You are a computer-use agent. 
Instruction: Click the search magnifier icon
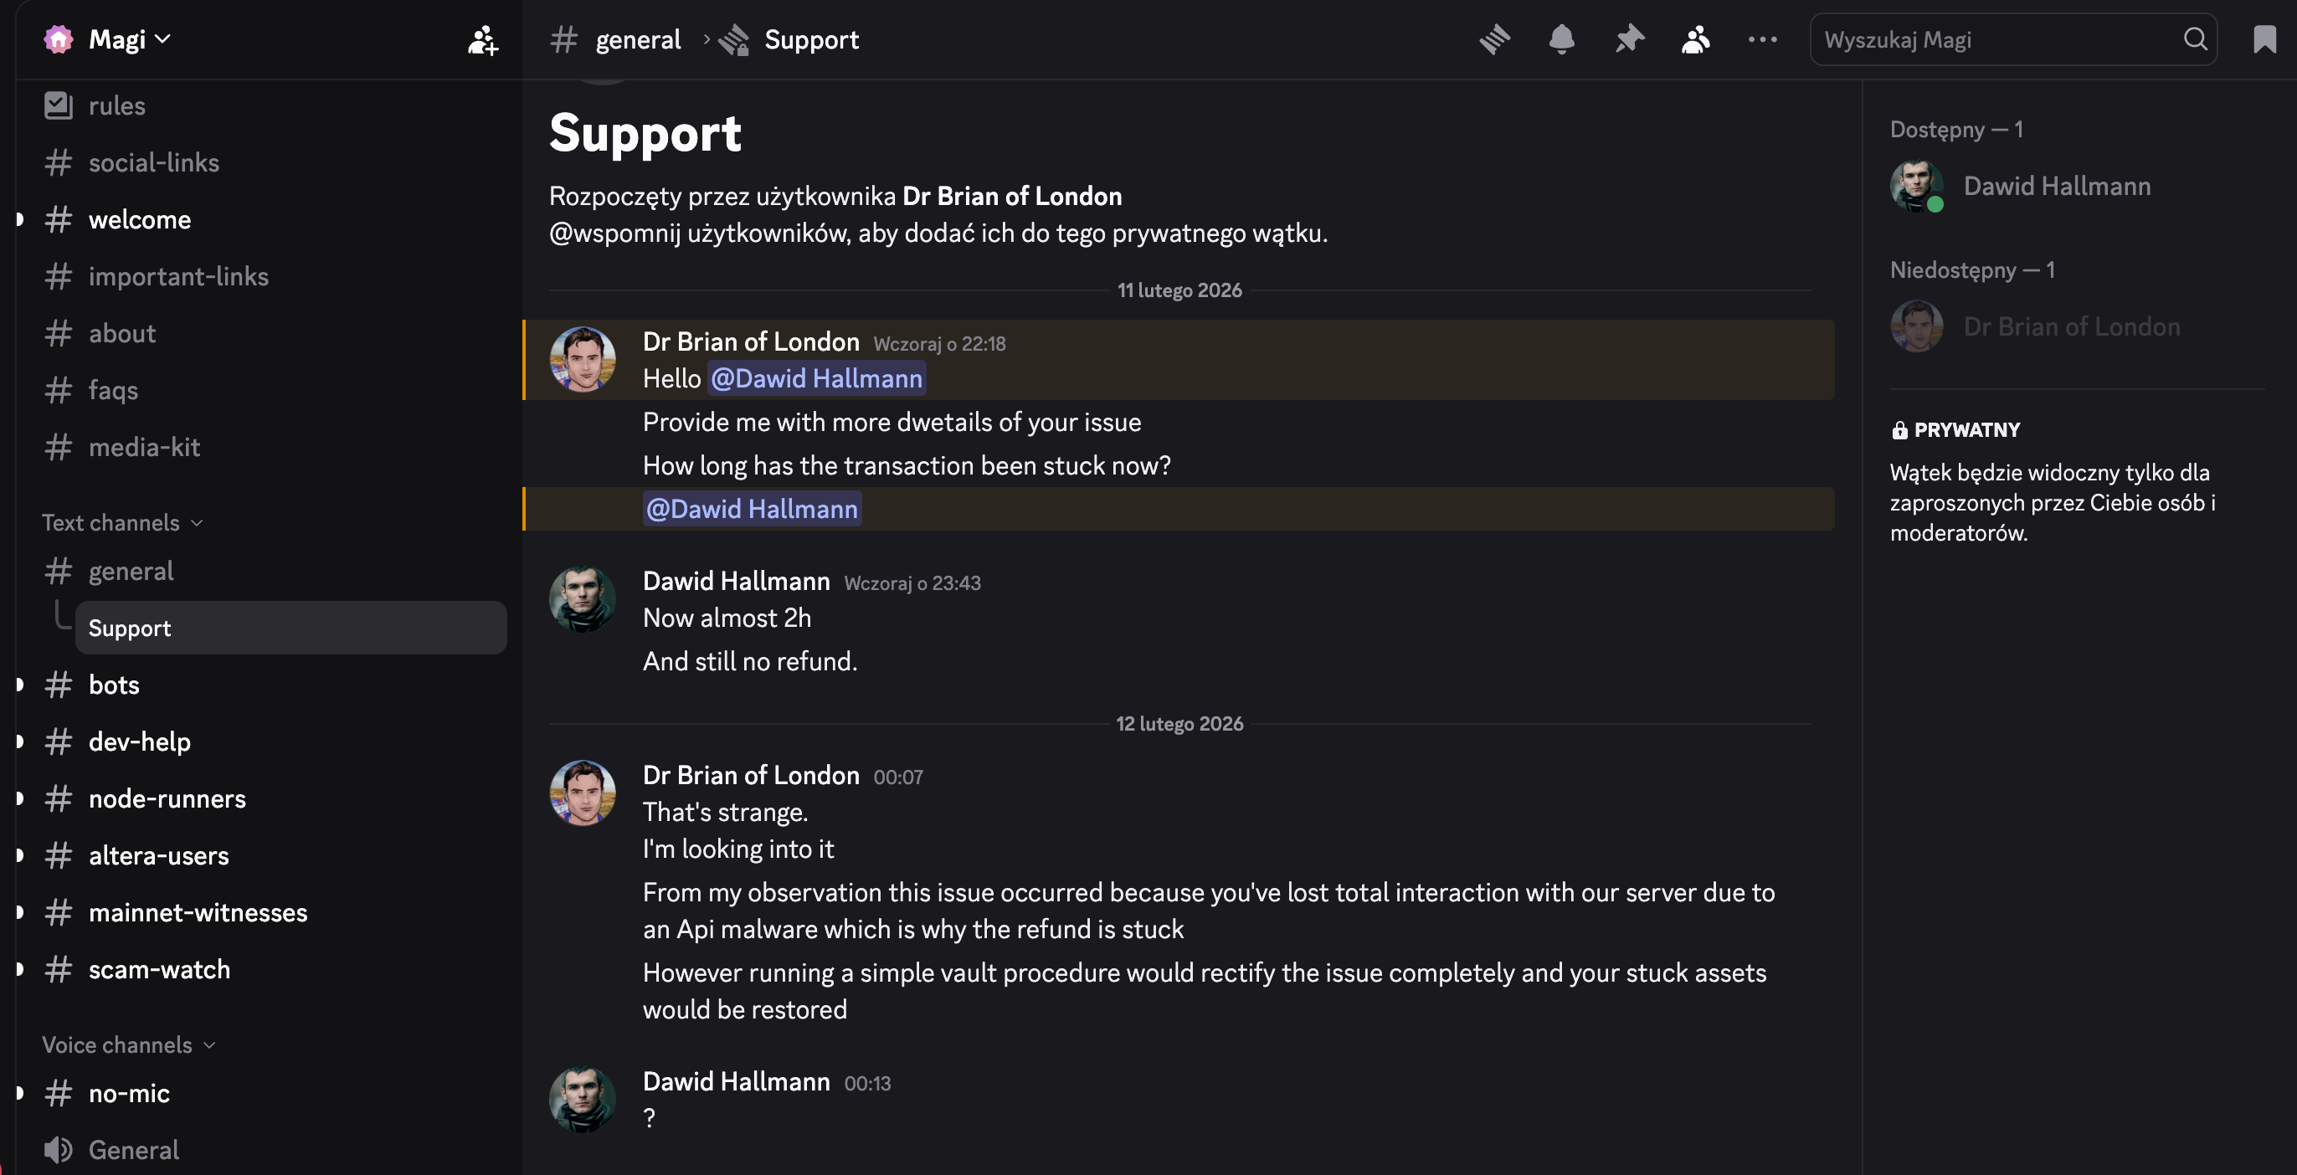coord(2196,39)
